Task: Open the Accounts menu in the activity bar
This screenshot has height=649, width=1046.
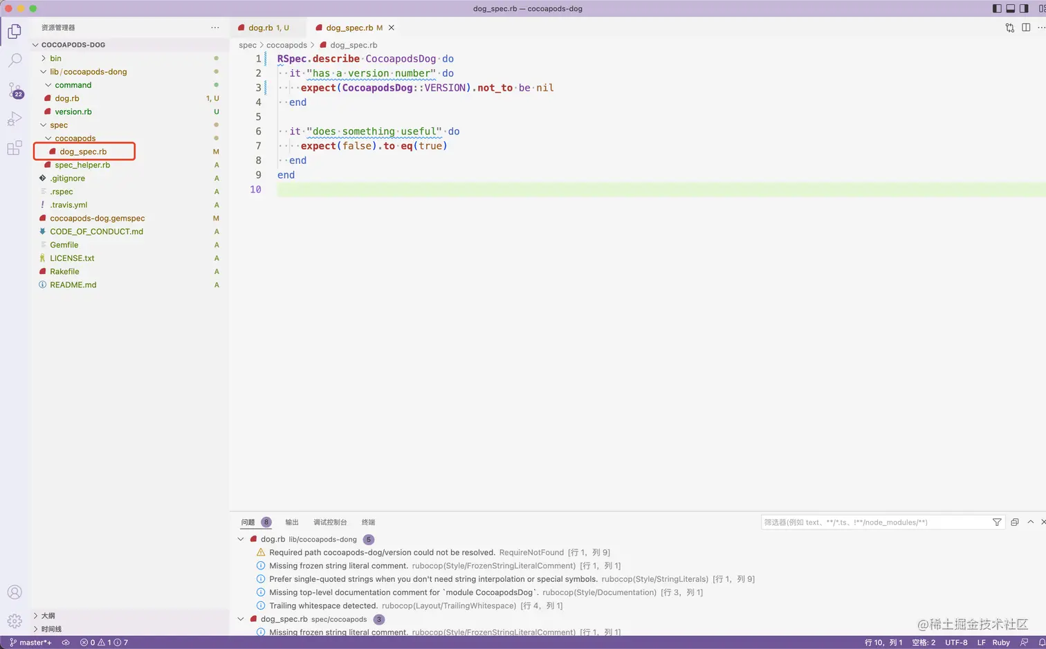Action: click(15, 592)
